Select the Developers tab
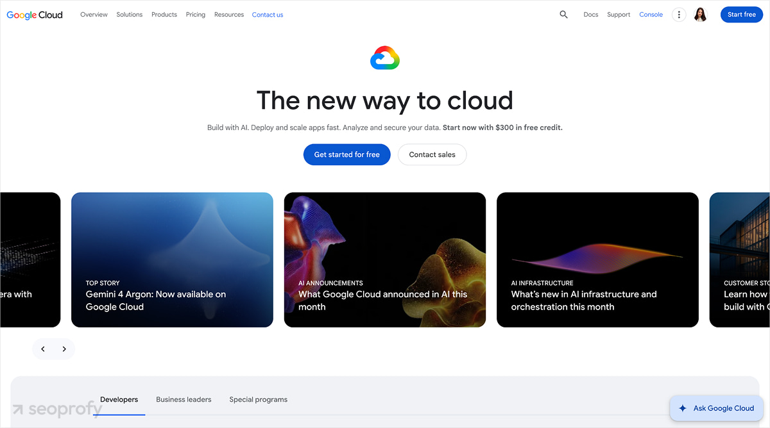Image resolution: width=770 pixels, height=428 pixels. tap(119, 400)
